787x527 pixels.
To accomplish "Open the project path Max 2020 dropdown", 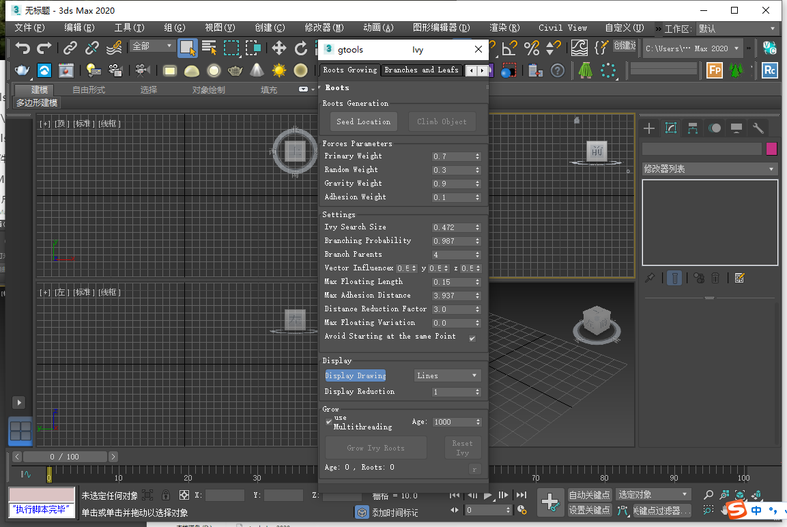I will coord(693,48).
